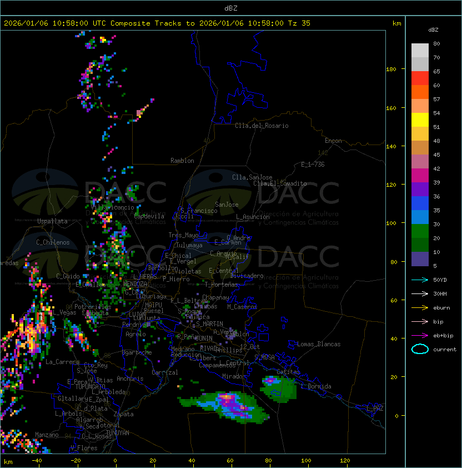Click the '-40' km tick on the horizontal axis
The height and width of the screenshot is (468, 462).
(37, 461)
